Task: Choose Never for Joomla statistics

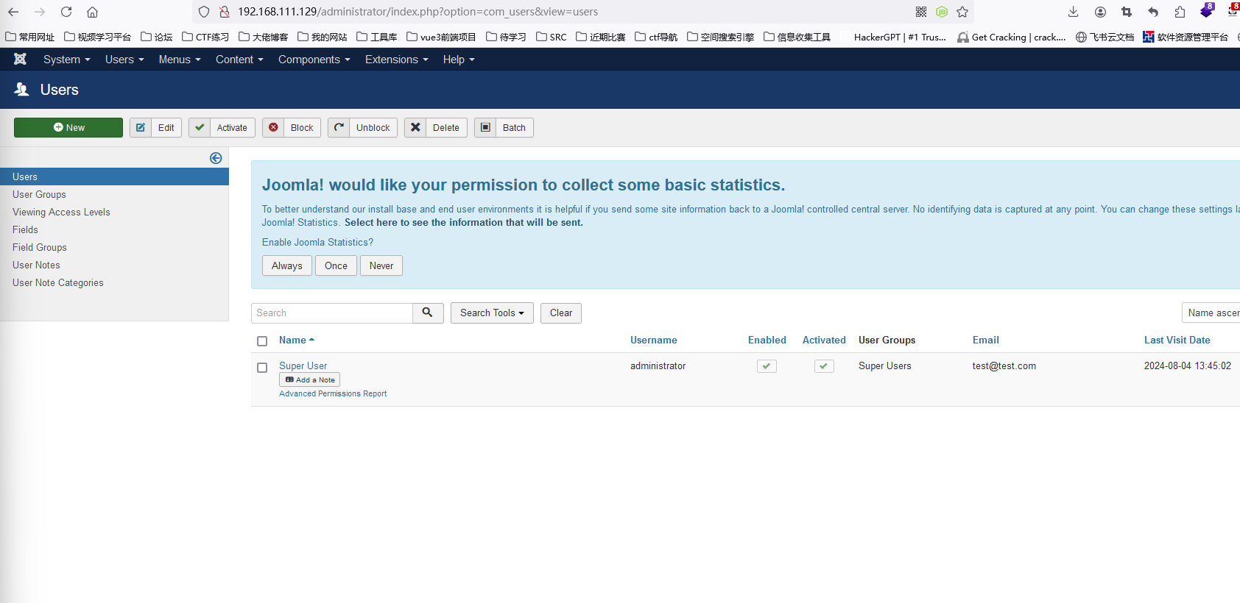Action: (x=381, y=266)
